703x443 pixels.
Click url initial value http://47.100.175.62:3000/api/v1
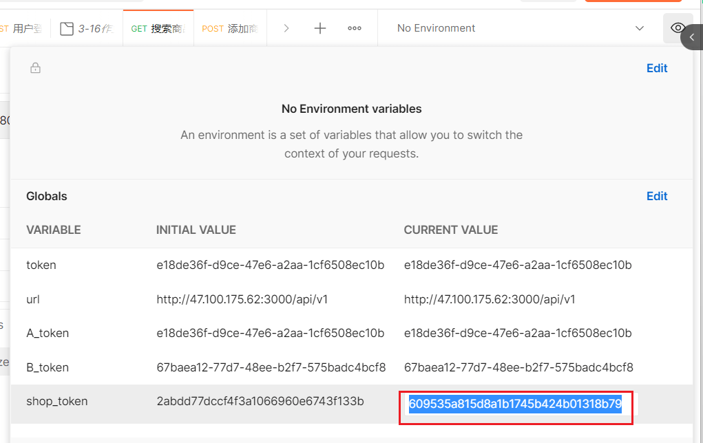[x=242, y=299]
